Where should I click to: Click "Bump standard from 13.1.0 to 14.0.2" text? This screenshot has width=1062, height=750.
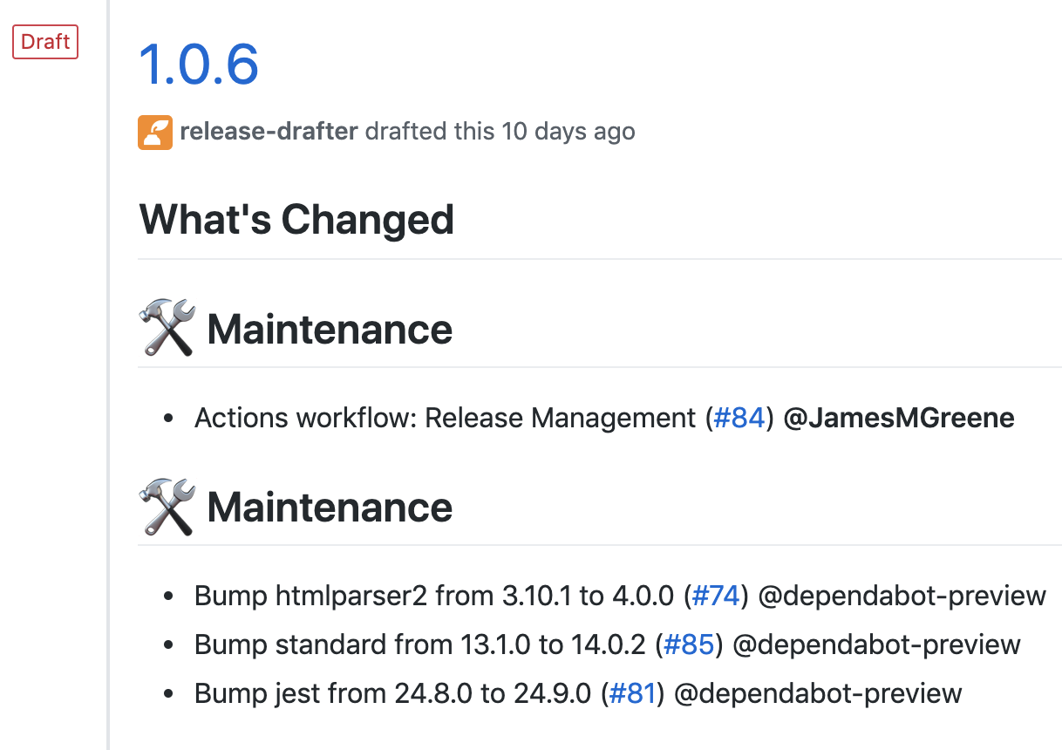tap(420, 644)
